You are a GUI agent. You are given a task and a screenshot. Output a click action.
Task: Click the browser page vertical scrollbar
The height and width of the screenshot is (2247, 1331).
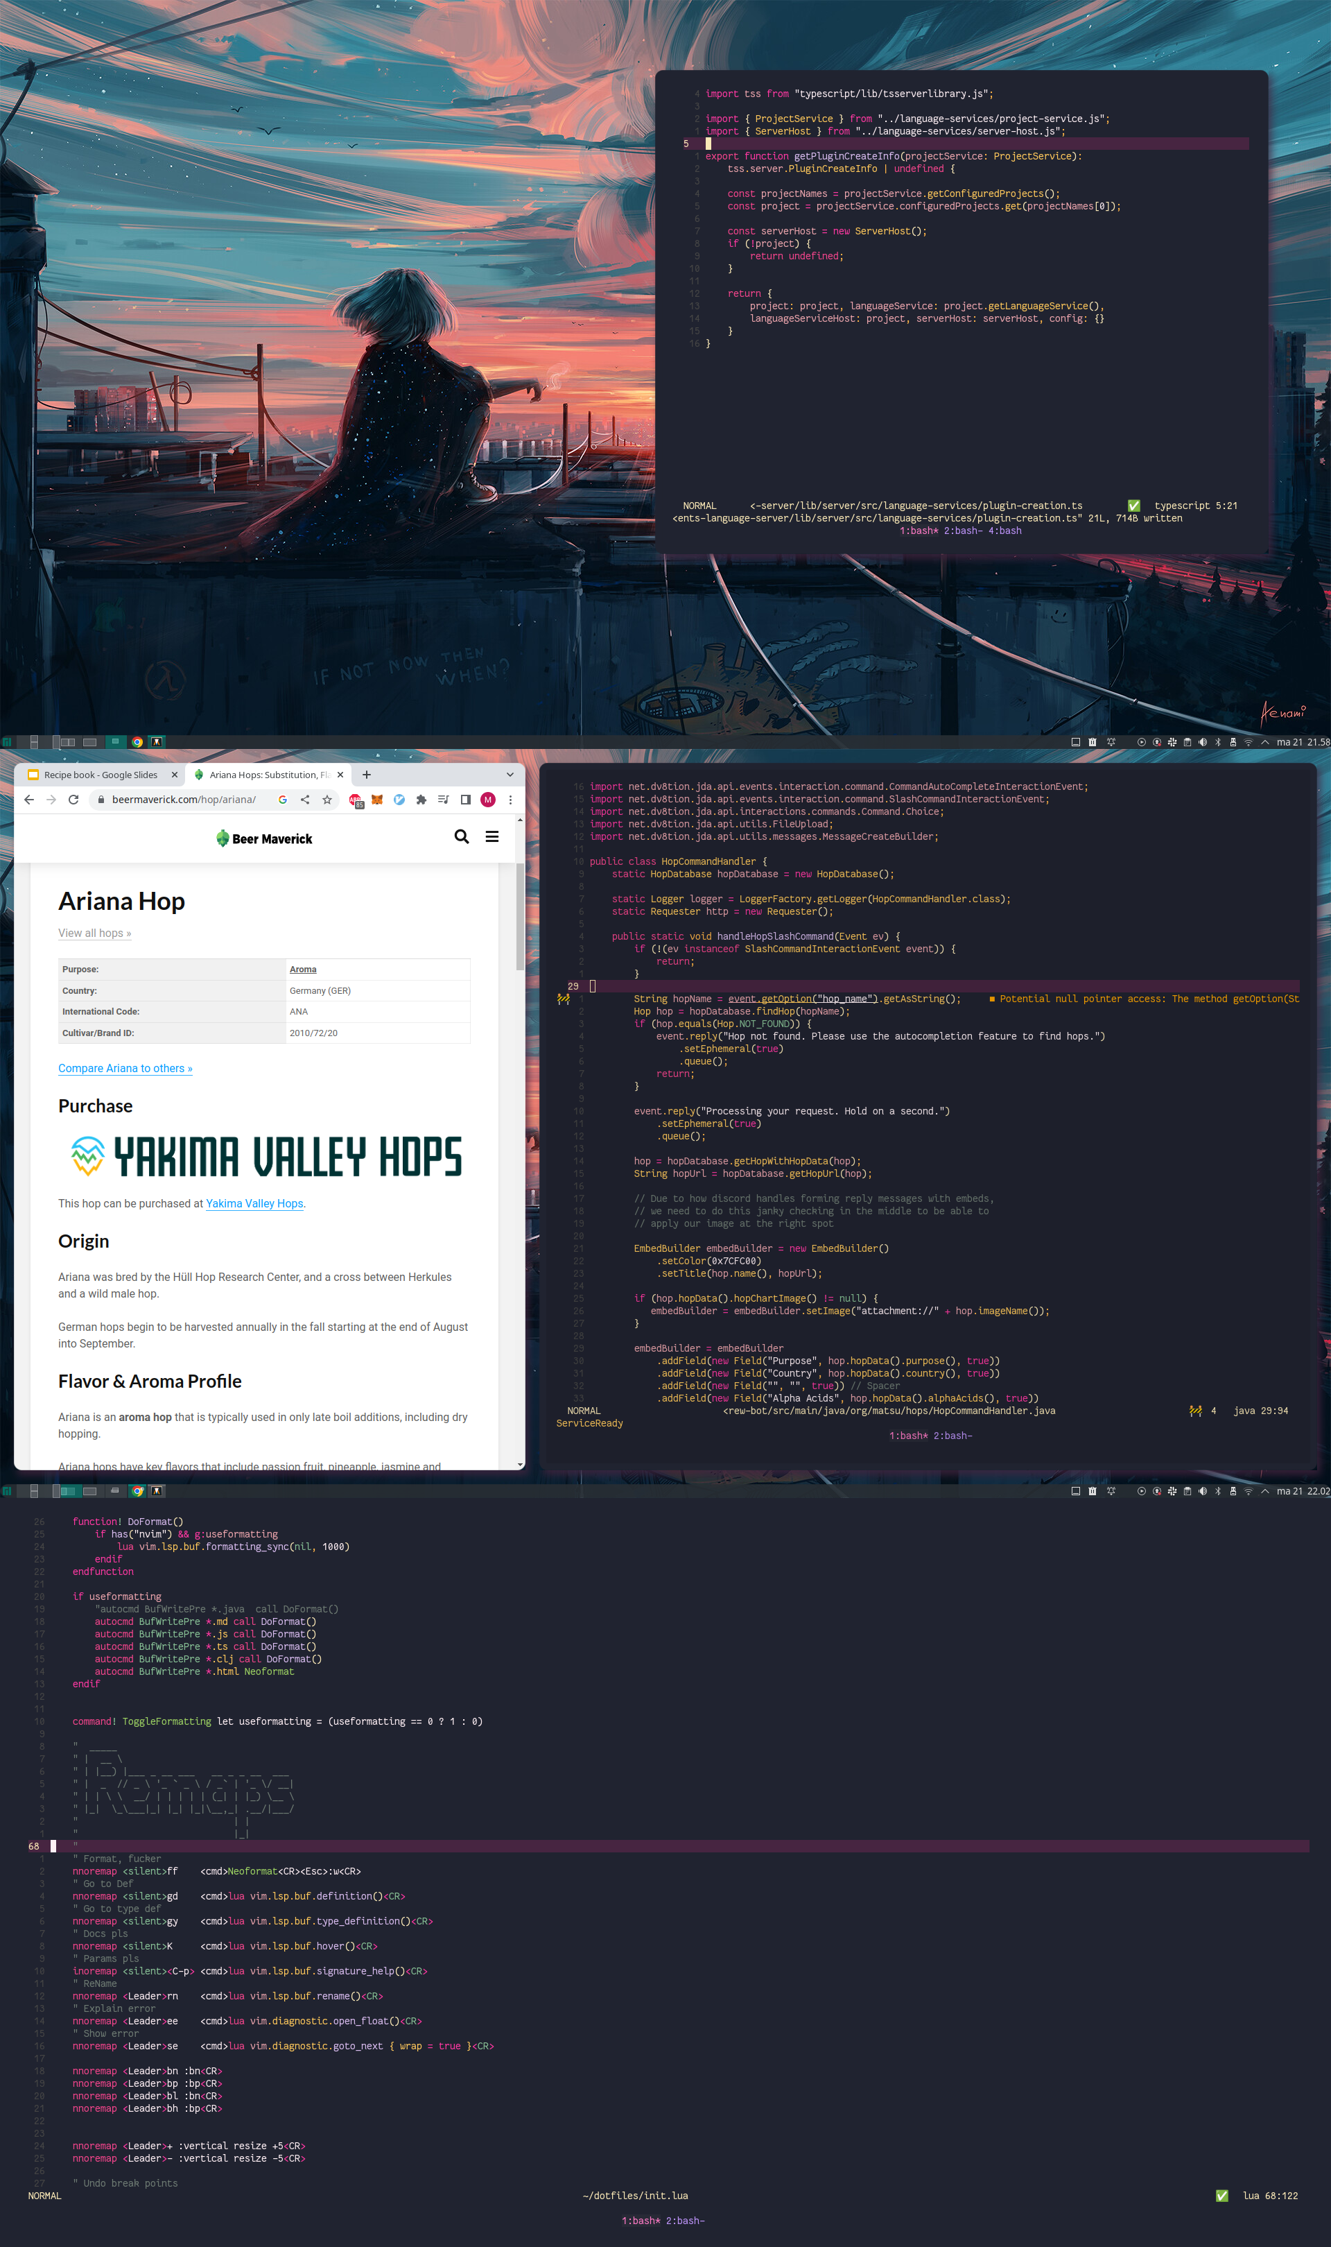click(520, 916)
